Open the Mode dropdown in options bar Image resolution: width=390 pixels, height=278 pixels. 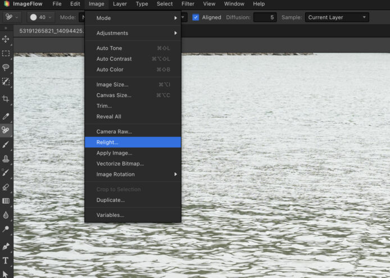(x=82, y=17)
